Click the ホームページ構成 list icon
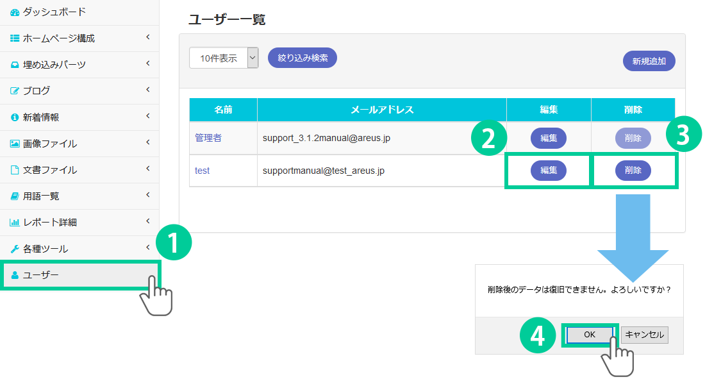Viewport: 705px width, 379px height. click(x=15, y=38)
